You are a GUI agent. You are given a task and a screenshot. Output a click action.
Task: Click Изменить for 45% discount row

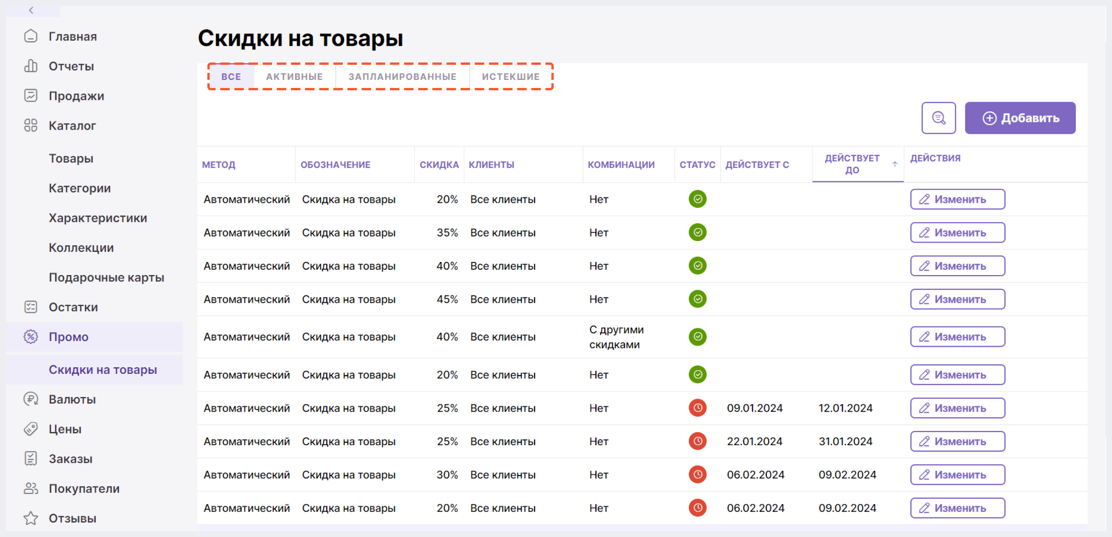(x=958, y=299)
